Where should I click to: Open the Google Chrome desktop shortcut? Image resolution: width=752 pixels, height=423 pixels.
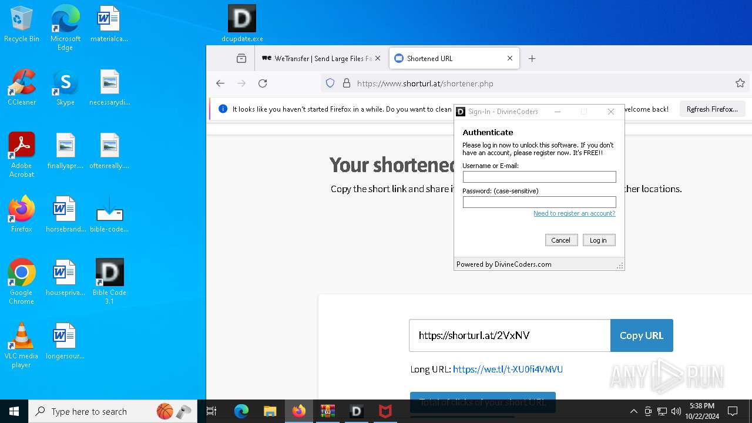(22, 282)
